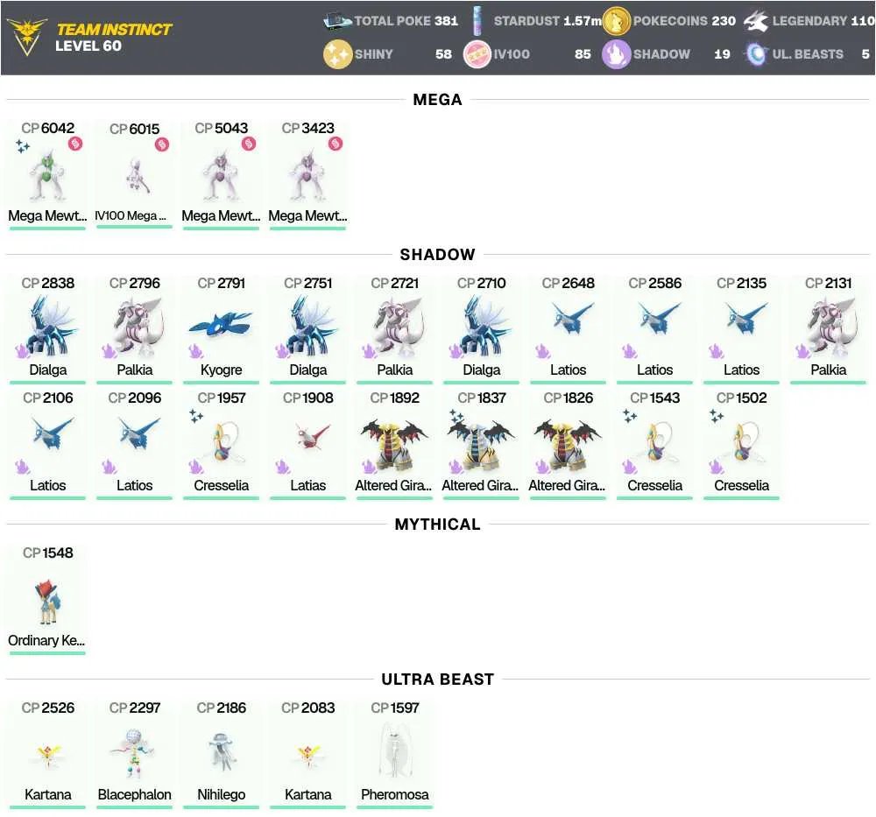Select the Kyogre sprite image

(221, 326)
